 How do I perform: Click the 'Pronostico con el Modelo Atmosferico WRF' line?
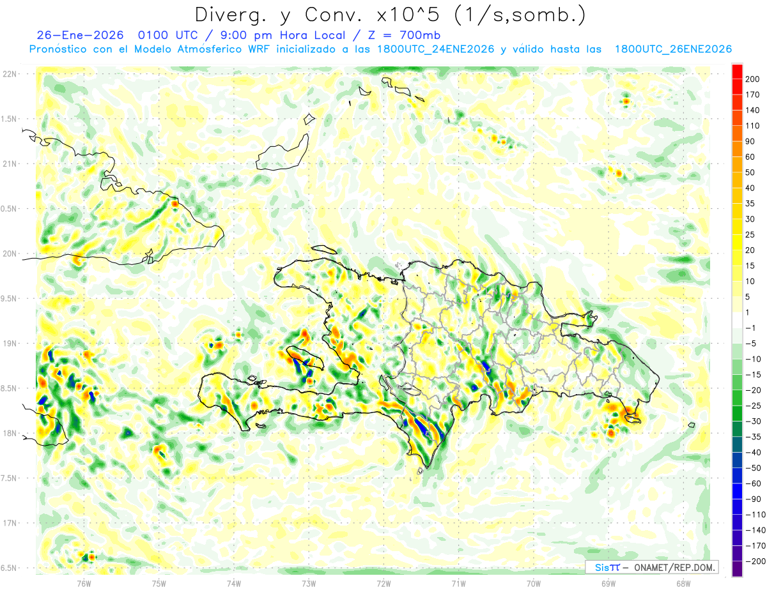point(150,49)
